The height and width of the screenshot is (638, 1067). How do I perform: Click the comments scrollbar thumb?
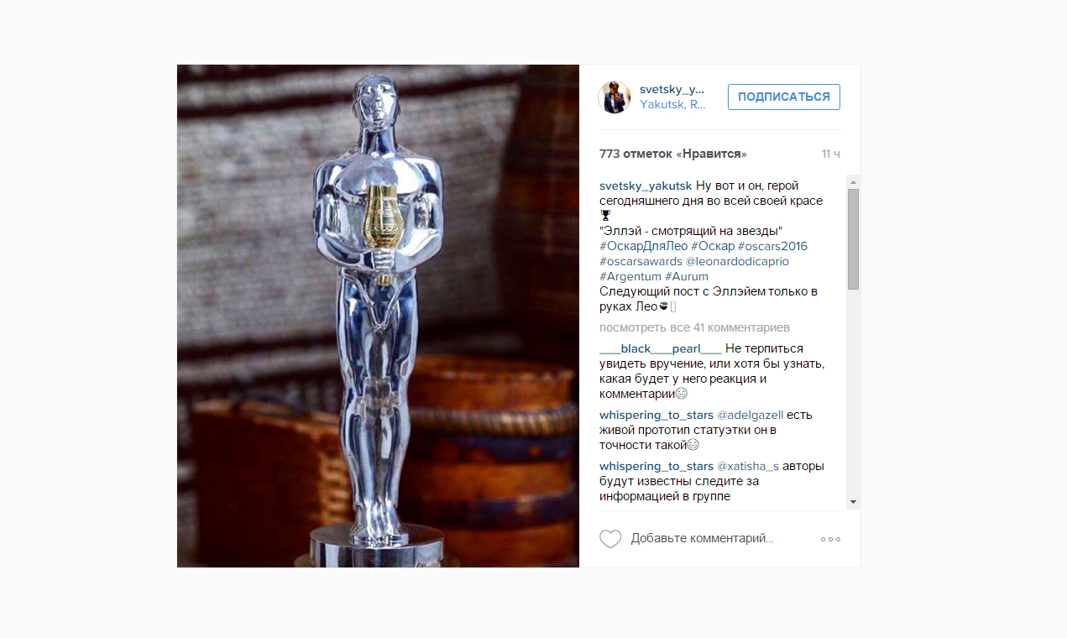click(853, 239)
